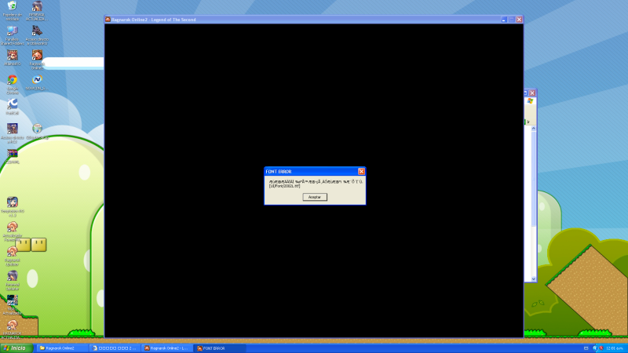The image size is (628, 353).
Task: Switch to Ragnarok Online2 game taskbar button
Action: pos(166,348)
